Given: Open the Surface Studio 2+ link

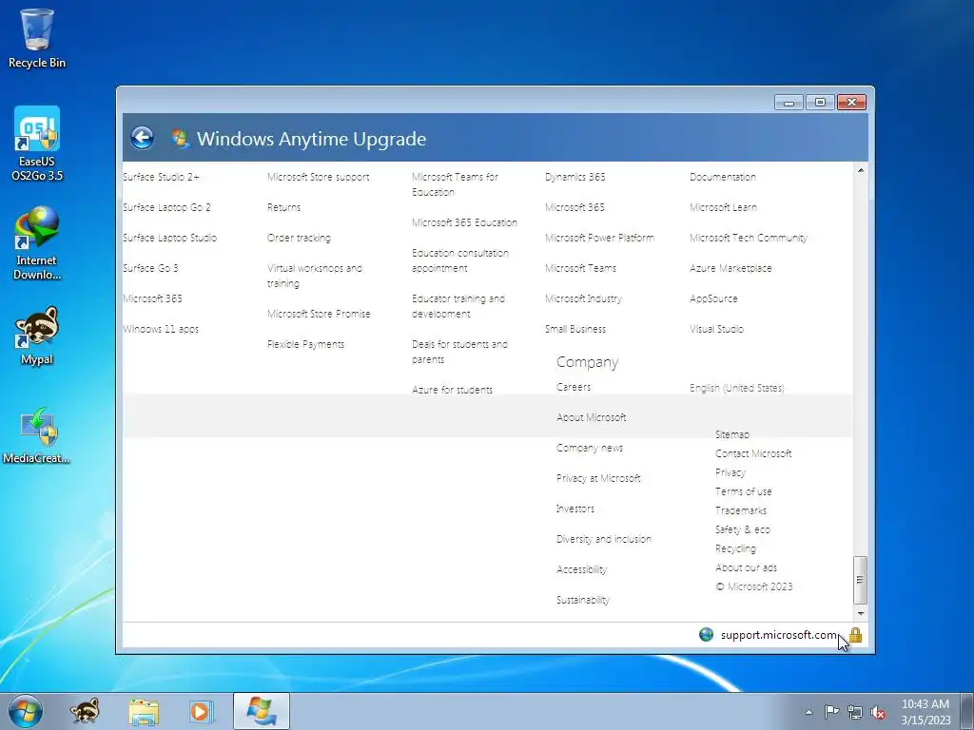Looking at the screenshot, I should (161, 177).
